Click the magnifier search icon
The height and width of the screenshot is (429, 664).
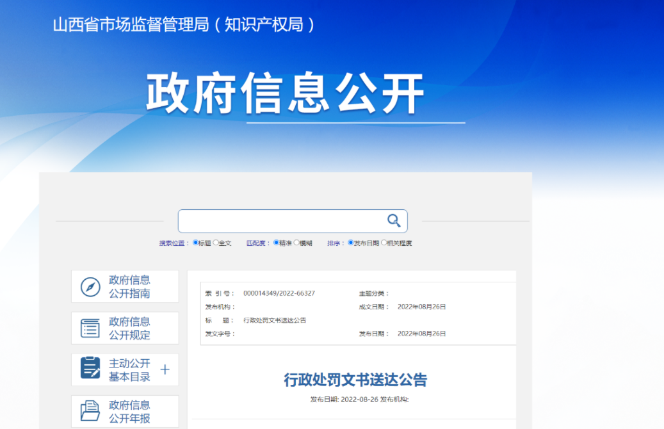(x=394, y=220)
